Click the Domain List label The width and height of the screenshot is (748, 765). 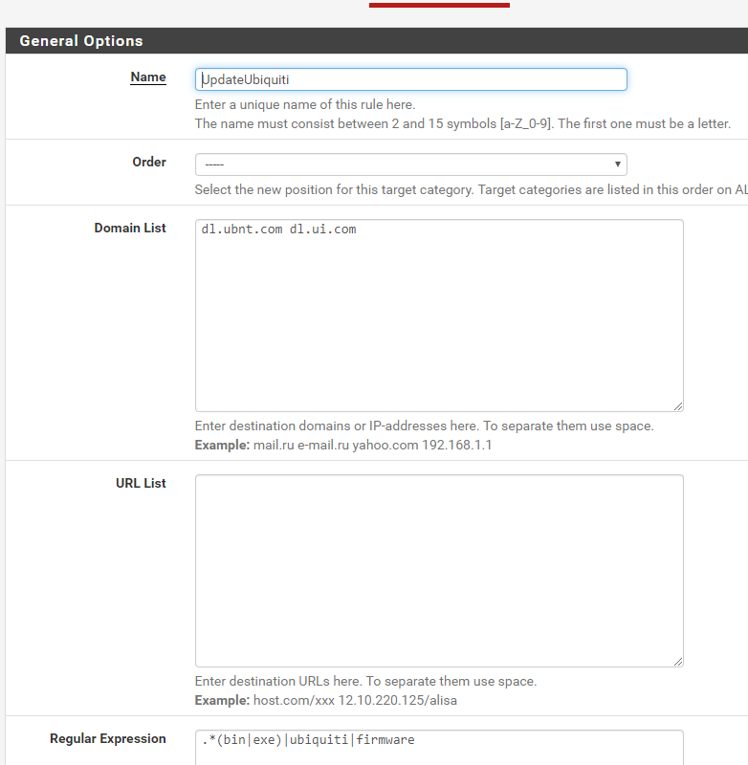pyautogui.click(x=130, y=228)
